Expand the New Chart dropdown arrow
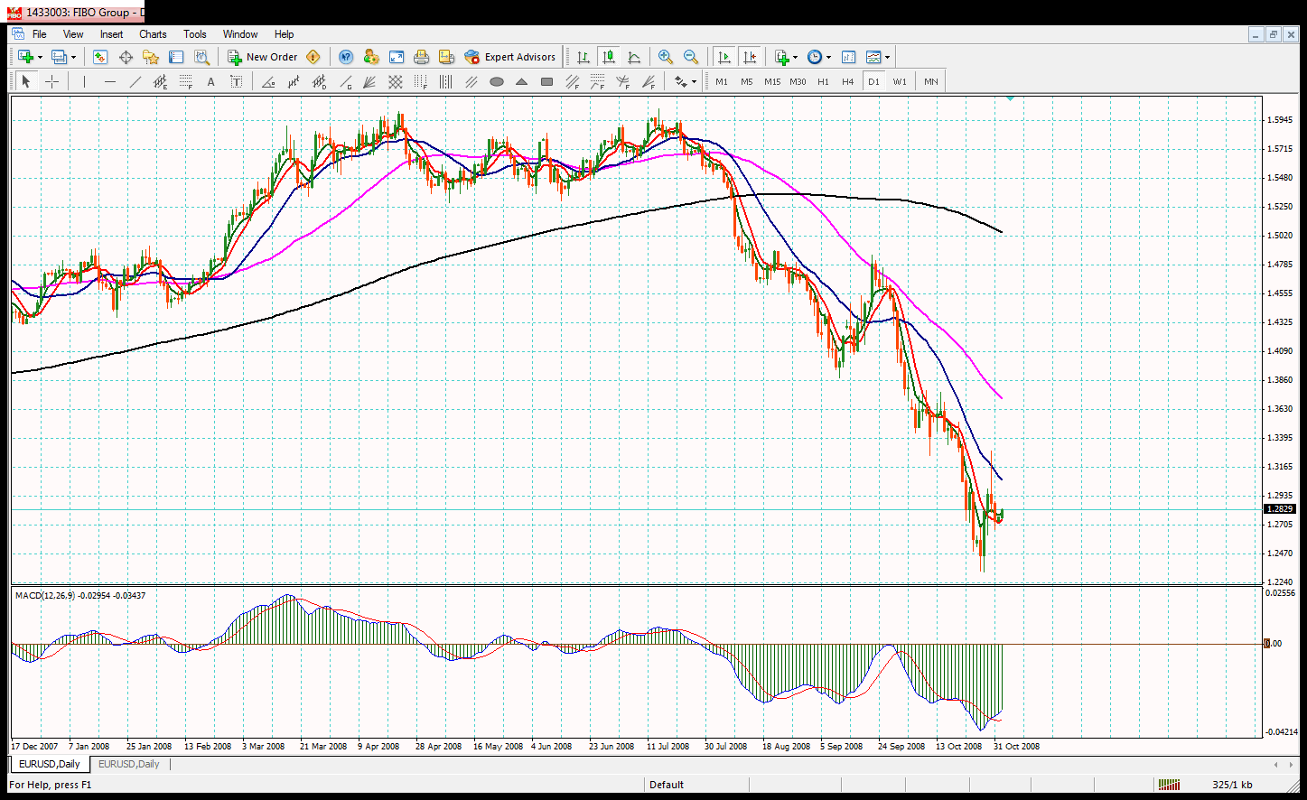 click(40, 57)
